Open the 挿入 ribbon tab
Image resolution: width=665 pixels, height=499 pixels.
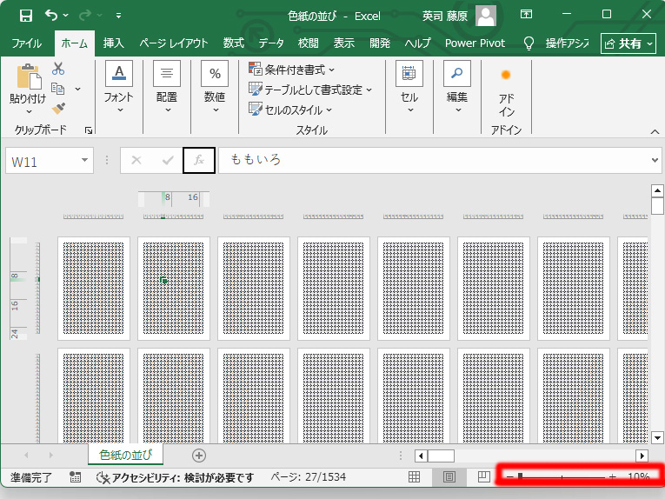114,43
